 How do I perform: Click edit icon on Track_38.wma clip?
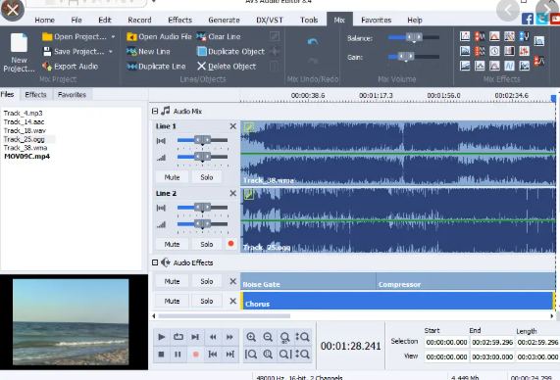point(249,127)
